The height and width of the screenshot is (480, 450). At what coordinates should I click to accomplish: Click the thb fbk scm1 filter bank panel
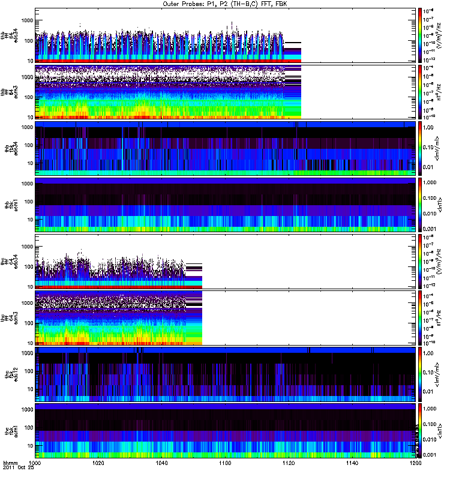(225, 205)
